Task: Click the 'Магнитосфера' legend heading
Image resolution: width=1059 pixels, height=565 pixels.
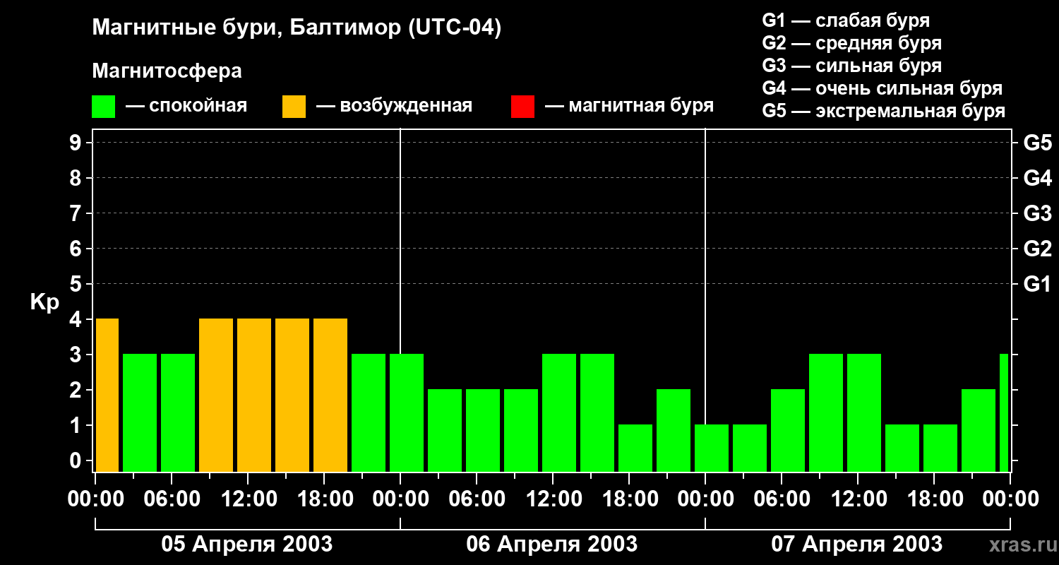Action: point(167,71)
